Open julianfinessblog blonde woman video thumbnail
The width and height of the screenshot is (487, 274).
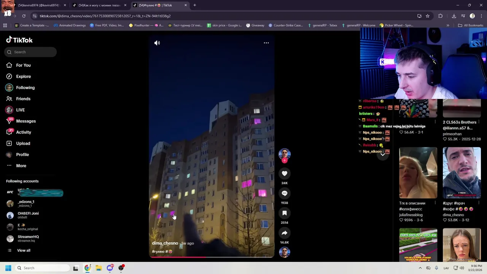(x=418, y=173)
